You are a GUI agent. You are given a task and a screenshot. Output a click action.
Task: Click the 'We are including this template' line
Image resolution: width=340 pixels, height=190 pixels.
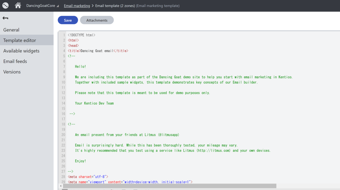tap(184, 77)
